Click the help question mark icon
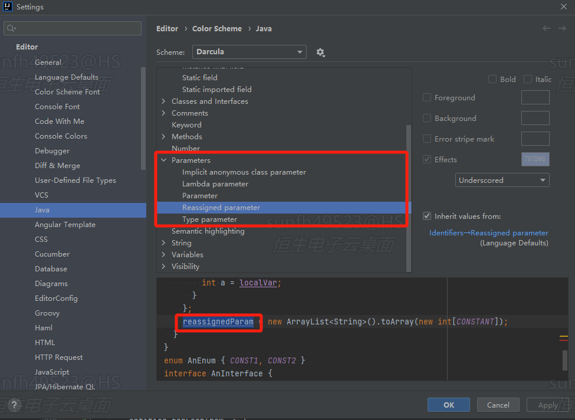 [14, 405]
